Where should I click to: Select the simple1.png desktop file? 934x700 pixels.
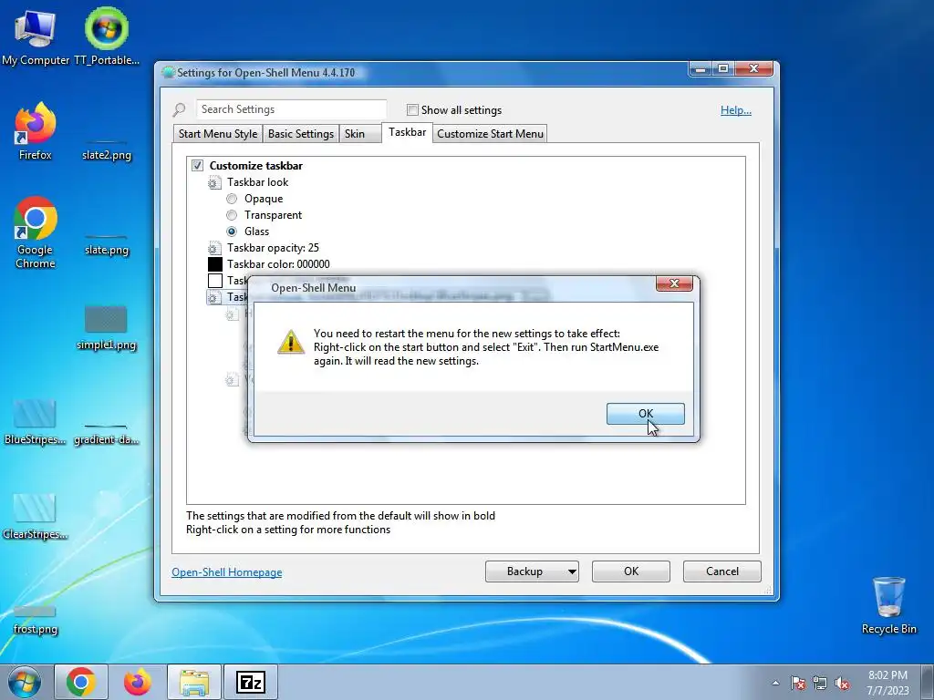(x=106, y=328)
